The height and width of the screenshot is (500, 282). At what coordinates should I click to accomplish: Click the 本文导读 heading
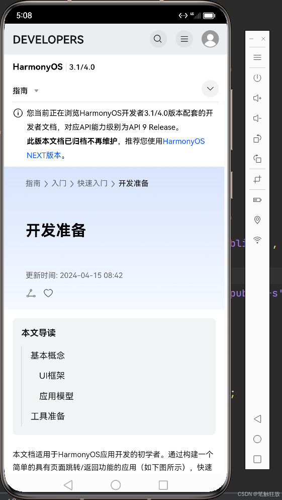pyautogui.click(x=39, y=333)
